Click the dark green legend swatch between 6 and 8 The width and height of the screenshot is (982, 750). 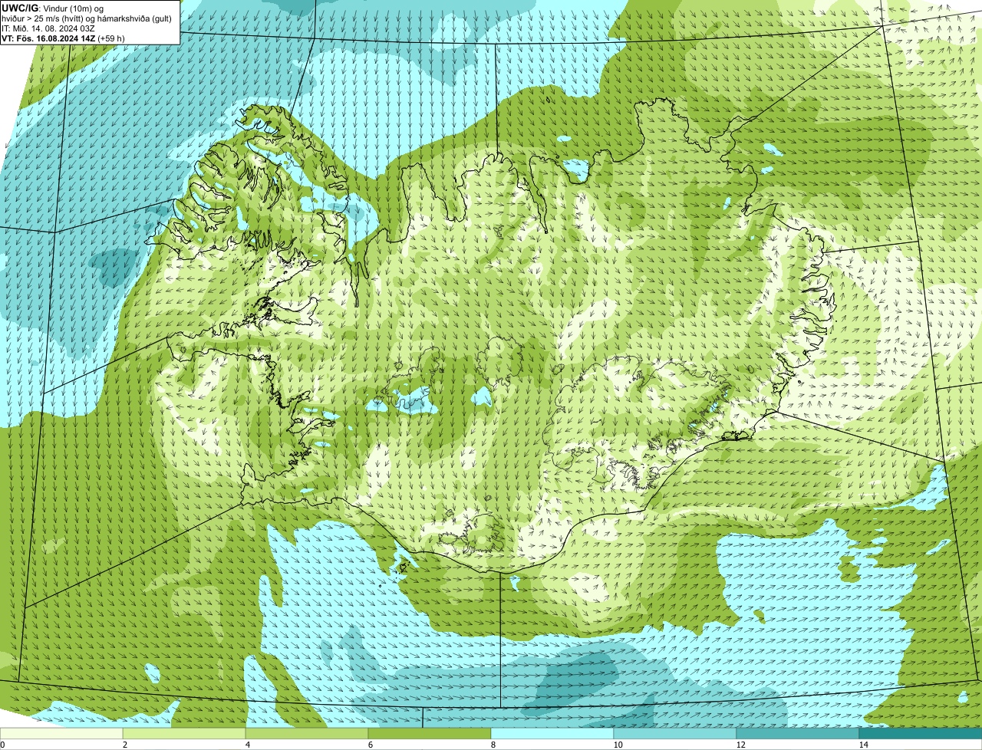coord(430,733)
